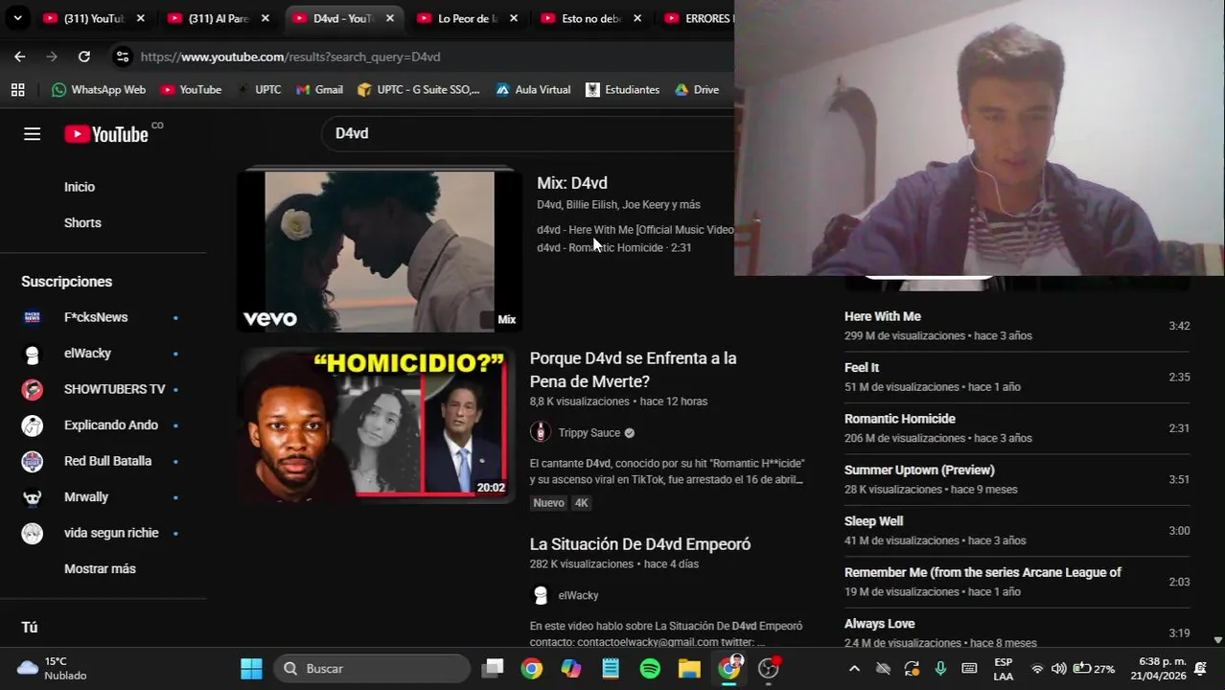Click the YouTube search box containing D4vd

coord(527,133)
